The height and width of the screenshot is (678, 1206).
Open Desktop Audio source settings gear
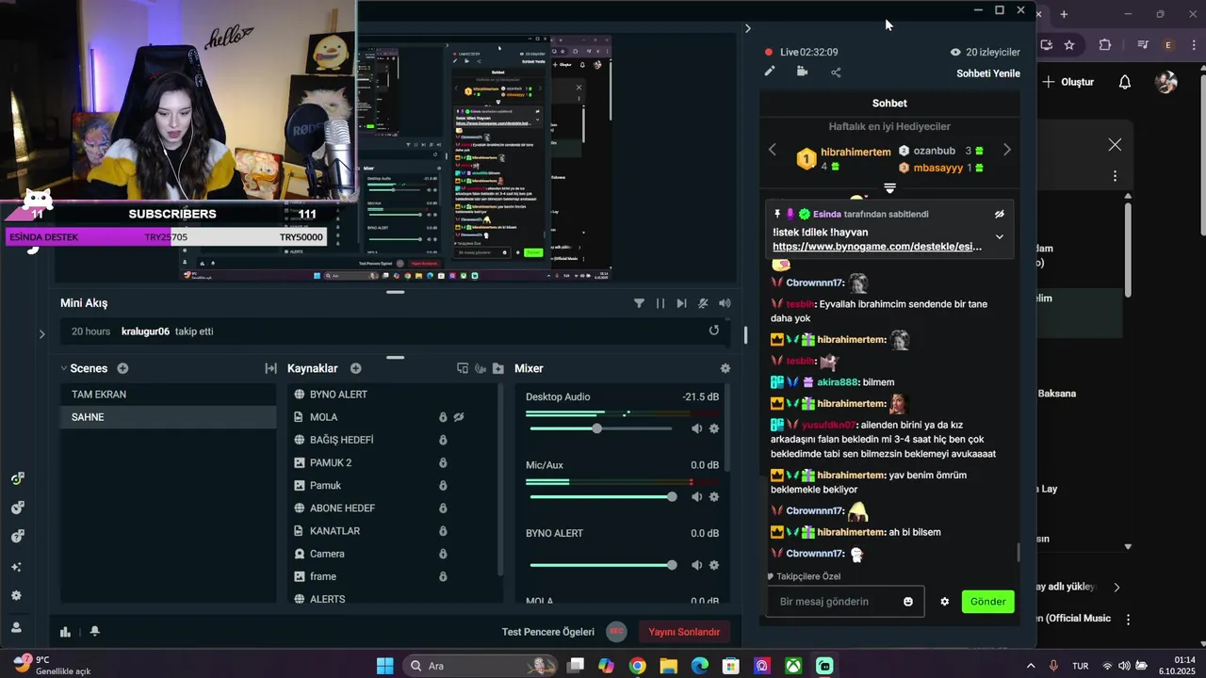click(x=714, y=428)
